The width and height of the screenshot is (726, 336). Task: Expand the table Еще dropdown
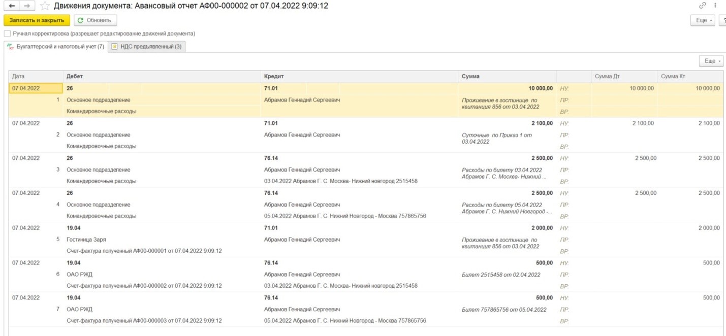coord(711,61)
